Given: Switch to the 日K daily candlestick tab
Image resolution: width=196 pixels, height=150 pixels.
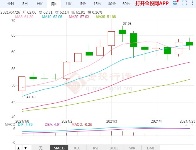Looking at the screenshot, I should point(39,4).
